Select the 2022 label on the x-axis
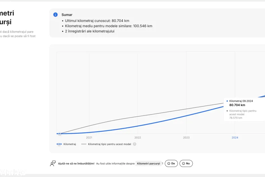 coord(138,138)
